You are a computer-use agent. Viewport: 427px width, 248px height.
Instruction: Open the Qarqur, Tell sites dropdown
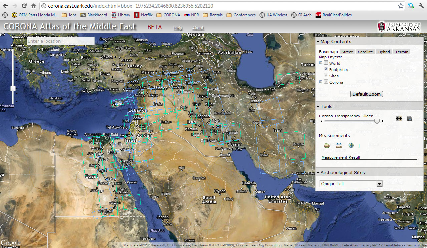pyautogui.click(x=351, y=184)
